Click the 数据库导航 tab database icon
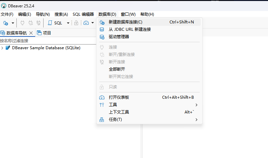The height and width of the screenshot is (158, 268). (3, 33)
